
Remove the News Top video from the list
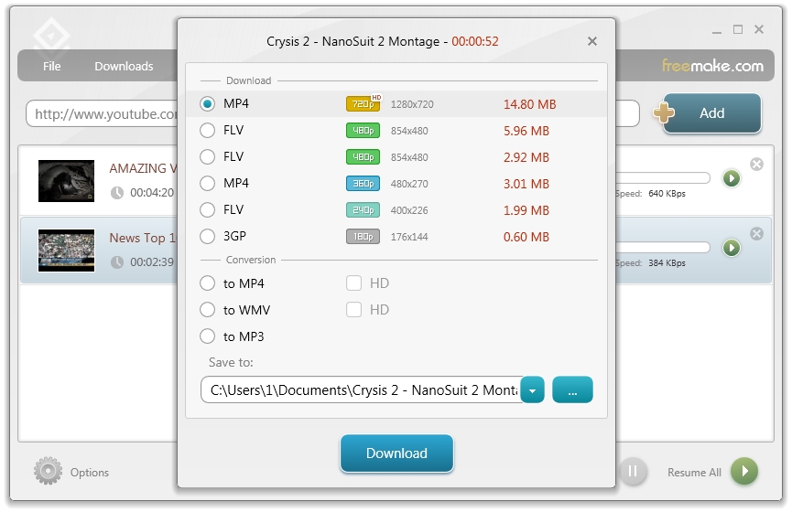point(756,234)
